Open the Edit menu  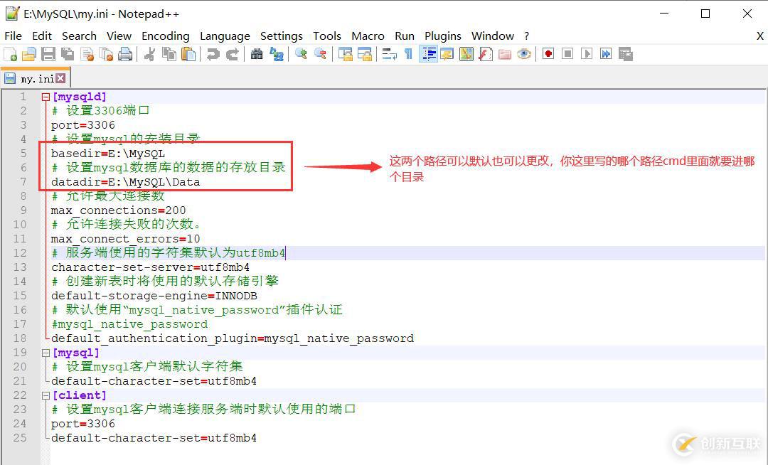click(x=42, y=36)
